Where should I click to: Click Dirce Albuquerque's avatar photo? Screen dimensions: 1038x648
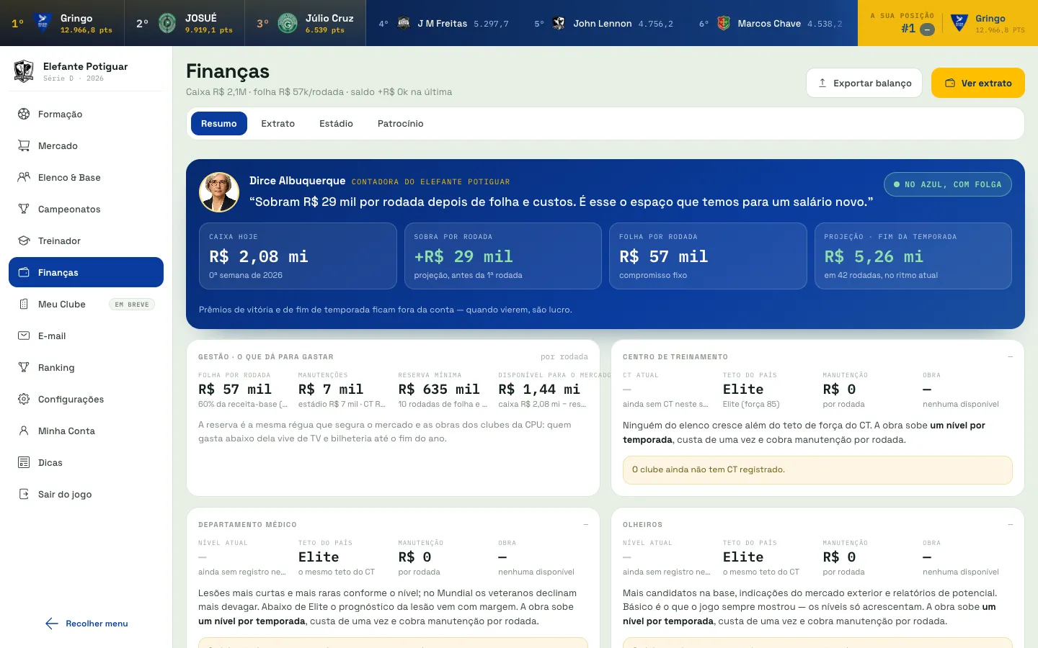tap(219, 192)
